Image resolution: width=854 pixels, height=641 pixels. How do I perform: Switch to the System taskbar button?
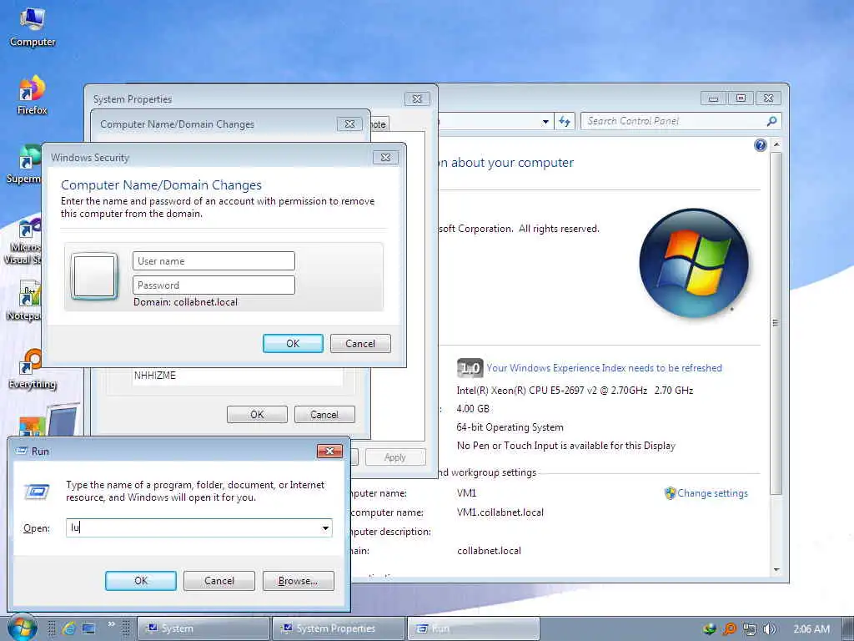(203, 628)
